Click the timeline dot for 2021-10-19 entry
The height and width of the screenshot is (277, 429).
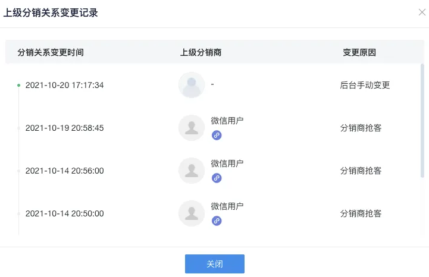pyautogui.click(x=18, y=128)
